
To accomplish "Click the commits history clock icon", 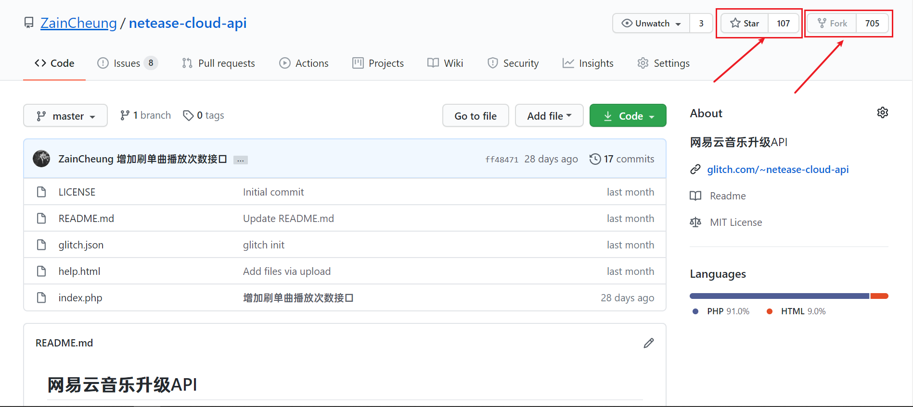I will (595, 159).
